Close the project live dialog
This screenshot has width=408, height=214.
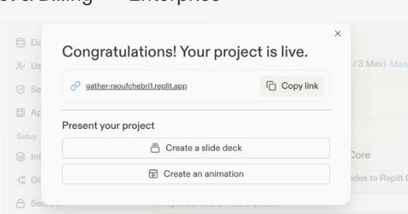coord(338,33)
